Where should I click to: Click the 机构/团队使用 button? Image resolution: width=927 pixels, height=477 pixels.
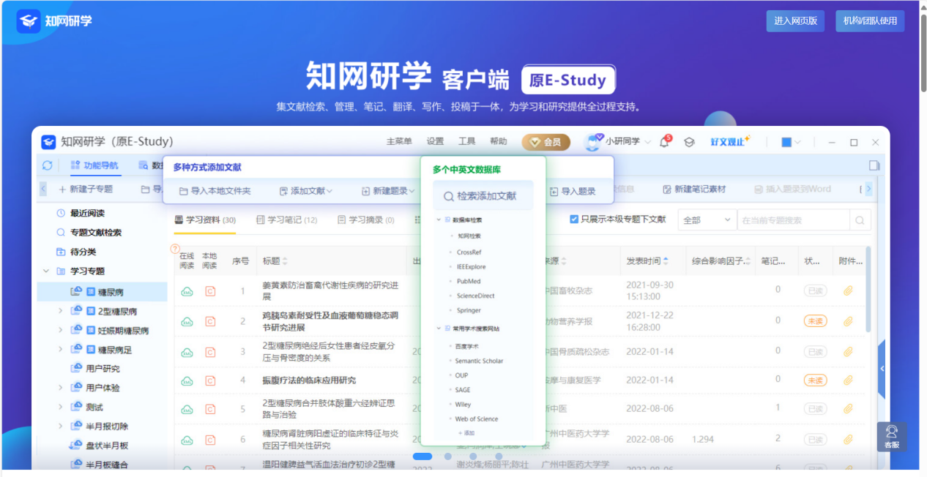[x=870, y=21]
